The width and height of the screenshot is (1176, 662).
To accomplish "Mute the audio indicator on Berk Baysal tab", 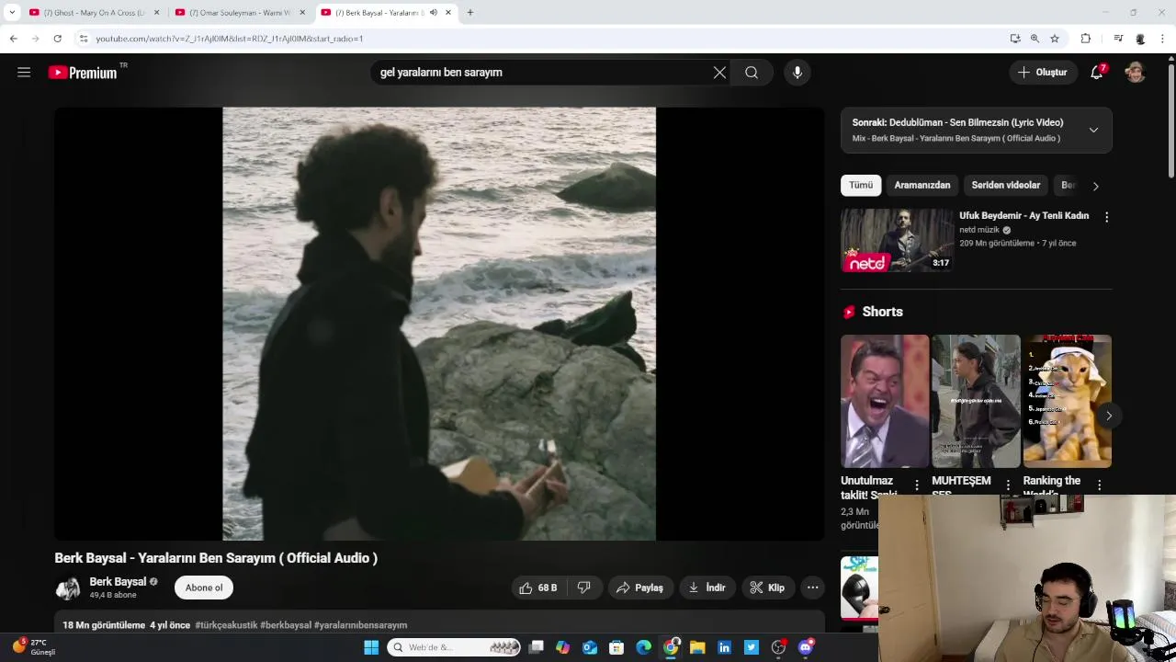I will (x=434, y=13).
